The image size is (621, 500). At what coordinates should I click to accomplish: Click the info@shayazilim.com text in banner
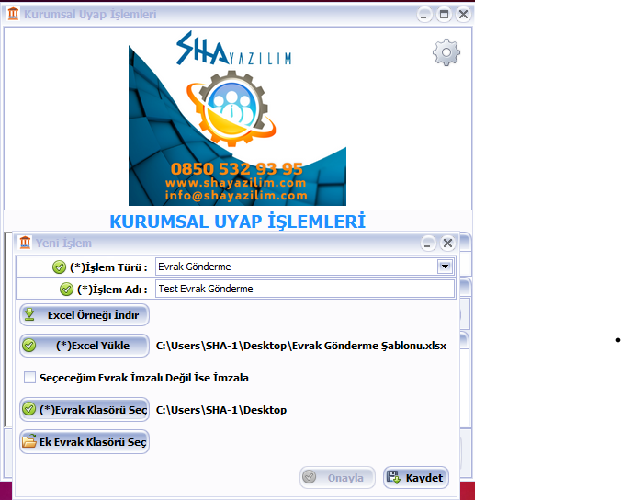(236, 196)
